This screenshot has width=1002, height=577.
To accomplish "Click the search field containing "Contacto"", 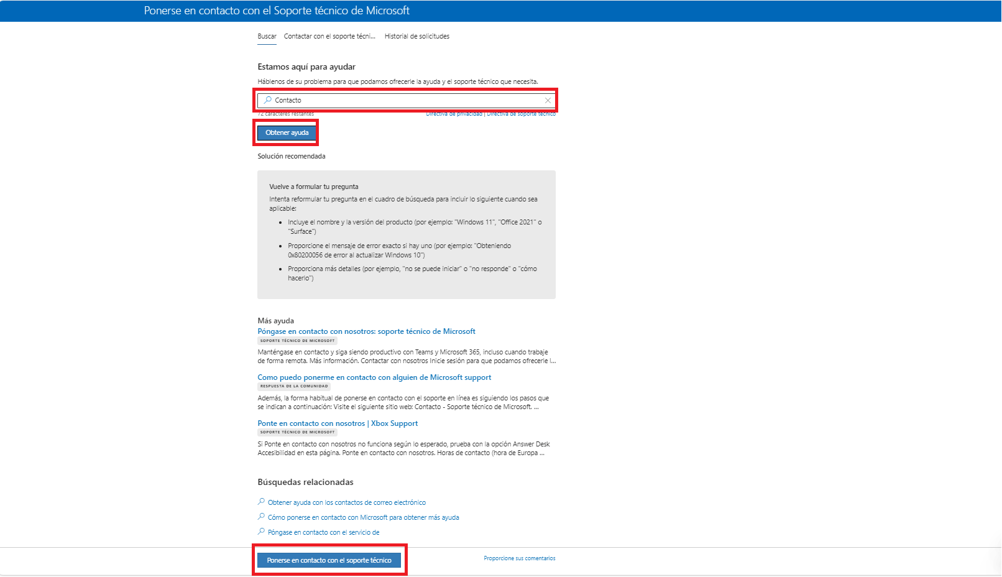I will 407,100.
